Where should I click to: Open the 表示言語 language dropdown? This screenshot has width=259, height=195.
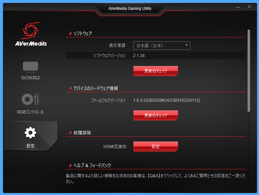(161, 46)
